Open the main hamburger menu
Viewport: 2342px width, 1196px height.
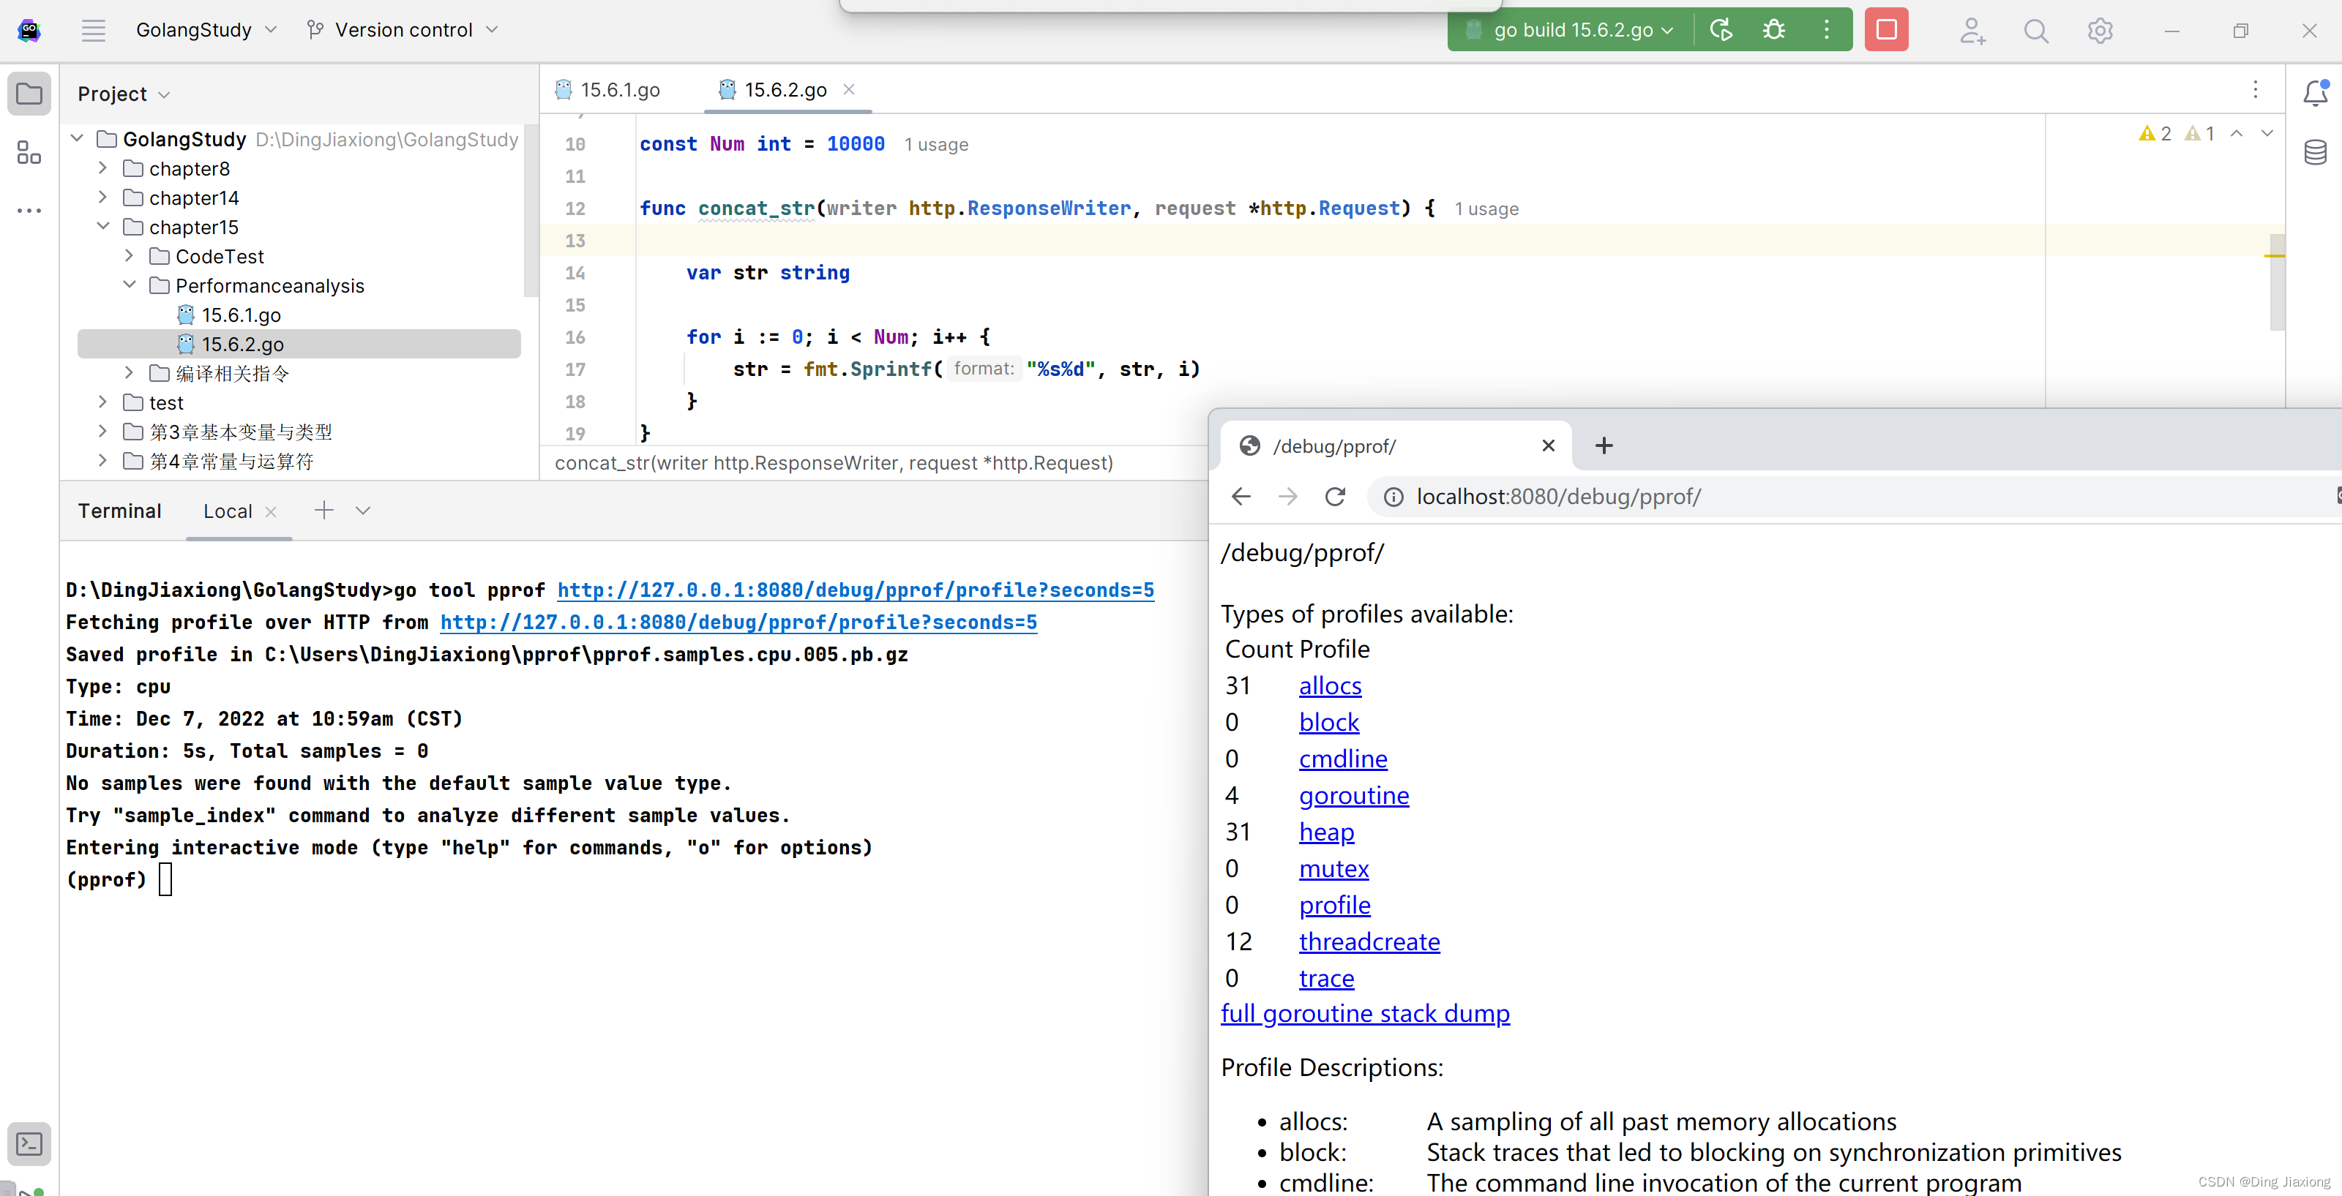(93, 30)
